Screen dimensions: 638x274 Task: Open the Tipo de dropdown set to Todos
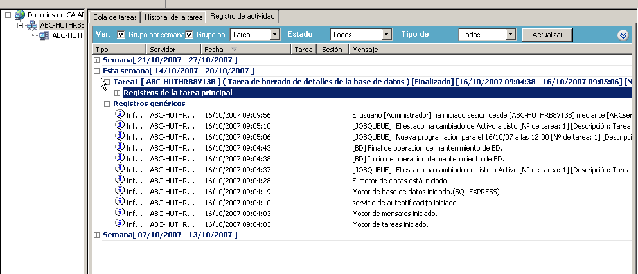click(511, 35)
